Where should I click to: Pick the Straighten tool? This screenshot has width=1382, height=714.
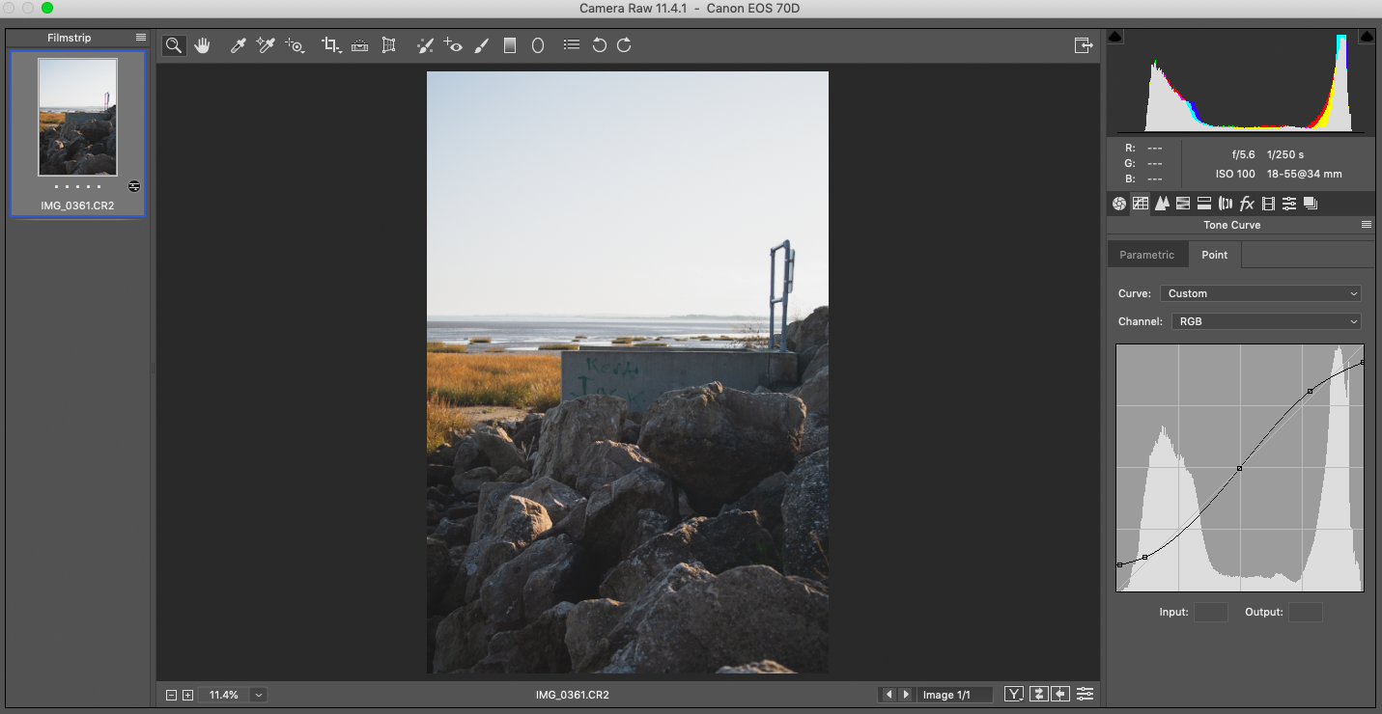tap(359, 45)
